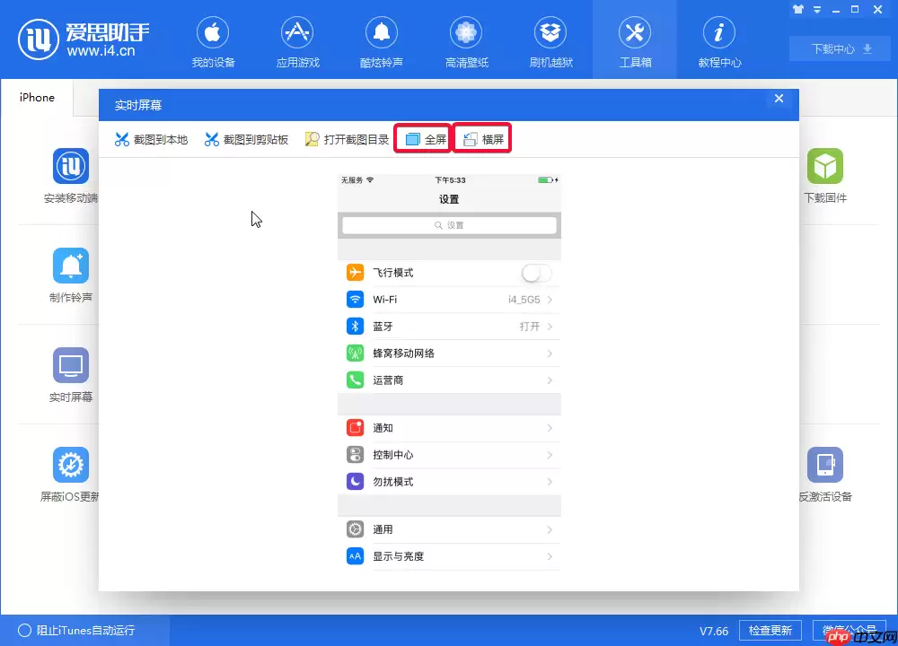The width and height of the screenshot is (898, 646).
Task: Open the 应用游戏 apps and games section
Action: (x=297, y=40)
